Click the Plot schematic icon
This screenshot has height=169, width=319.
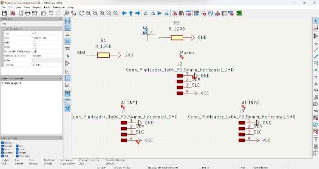tap(35, 13)
